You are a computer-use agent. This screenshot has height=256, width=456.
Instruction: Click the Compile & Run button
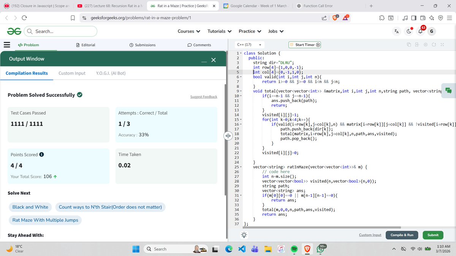pos(402,235)
